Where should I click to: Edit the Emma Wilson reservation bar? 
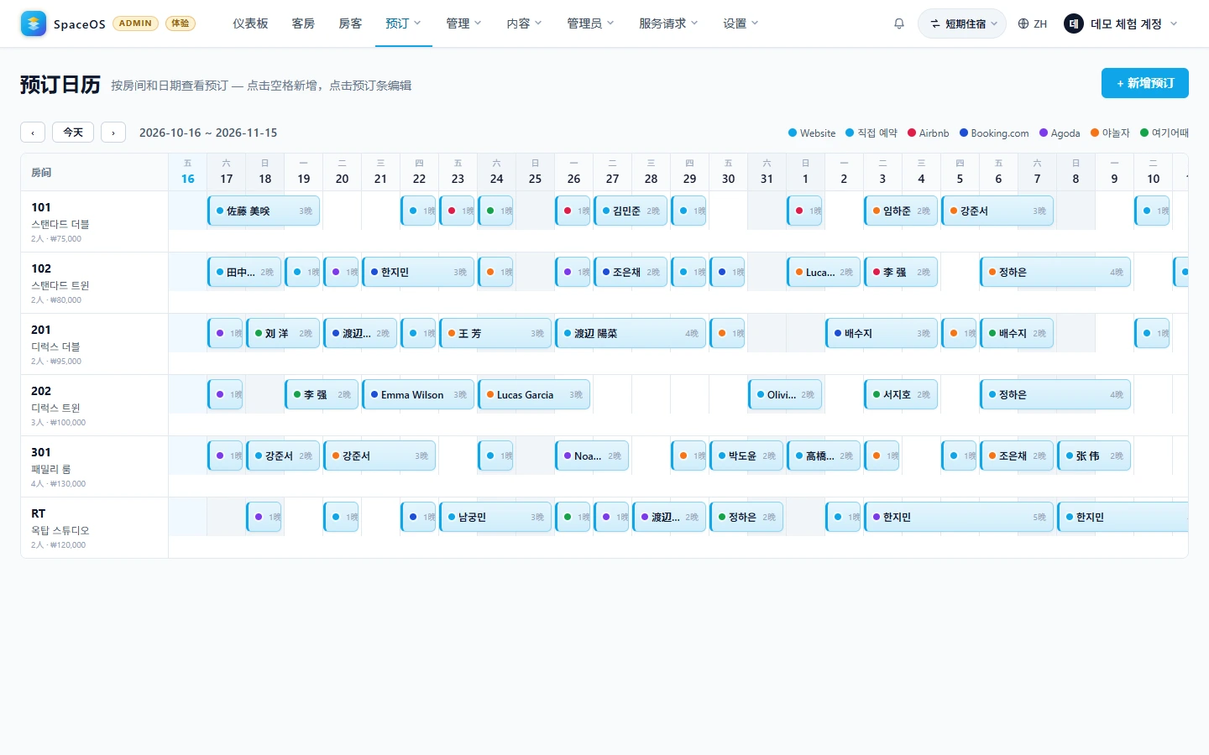point(418,394)
